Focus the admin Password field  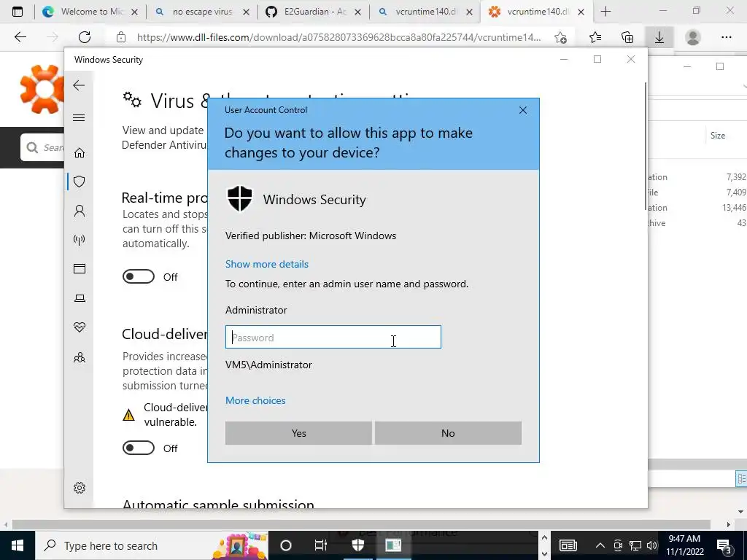click(333, 337)
